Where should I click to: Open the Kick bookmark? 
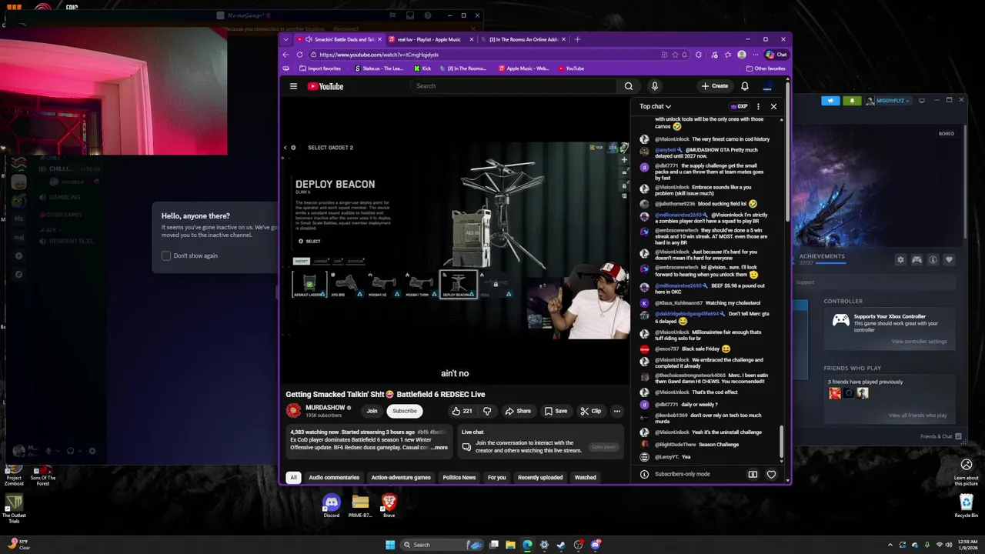(x=422, y=68)
